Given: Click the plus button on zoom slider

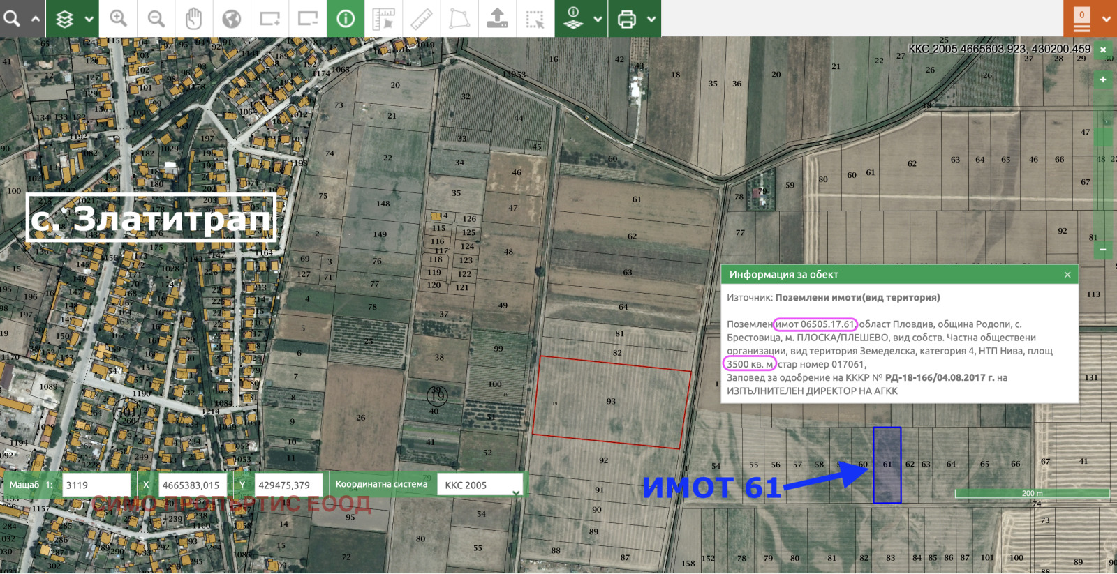Looking at the screenshot, I should point(1103,80).
